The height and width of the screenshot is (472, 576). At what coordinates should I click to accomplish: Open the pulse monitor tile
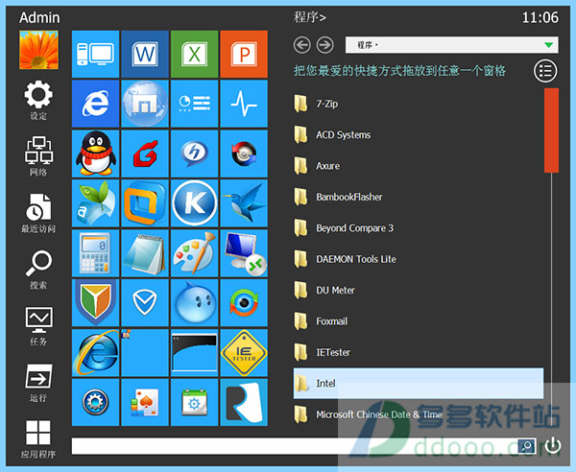click(x=244, y=104)
